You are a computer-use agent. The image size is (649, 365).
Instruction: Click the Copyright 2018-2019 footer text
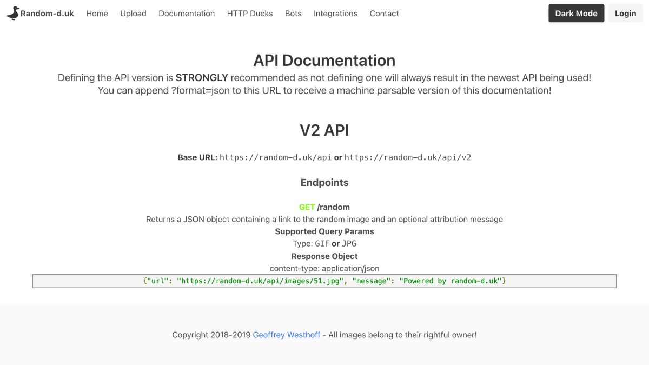coord(211,335)
